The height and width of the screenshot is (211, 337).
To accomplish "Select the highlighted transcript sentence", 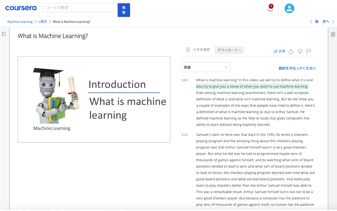I will pyautogui.click(x=252, y=86).
